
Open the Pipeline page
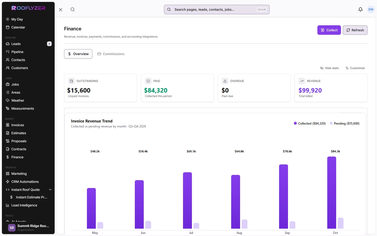tap(28, 52)
